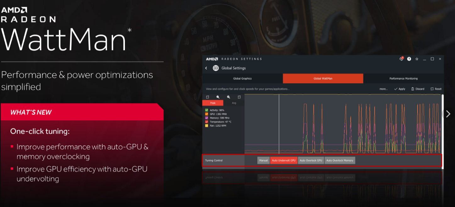The height and width of the screenshot is (207, 455).
Task: Click the square icon right of magnifiers
Action: click(x=239, y=97)
